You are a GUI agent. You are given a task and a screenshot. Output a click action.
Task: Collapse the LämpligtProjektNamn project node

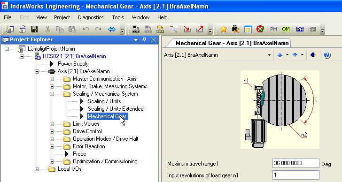click(x=7, y=49)
